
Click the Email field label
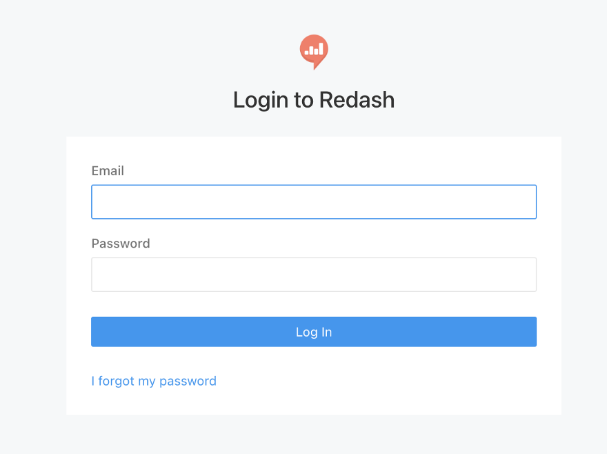[x=108, y=171]
